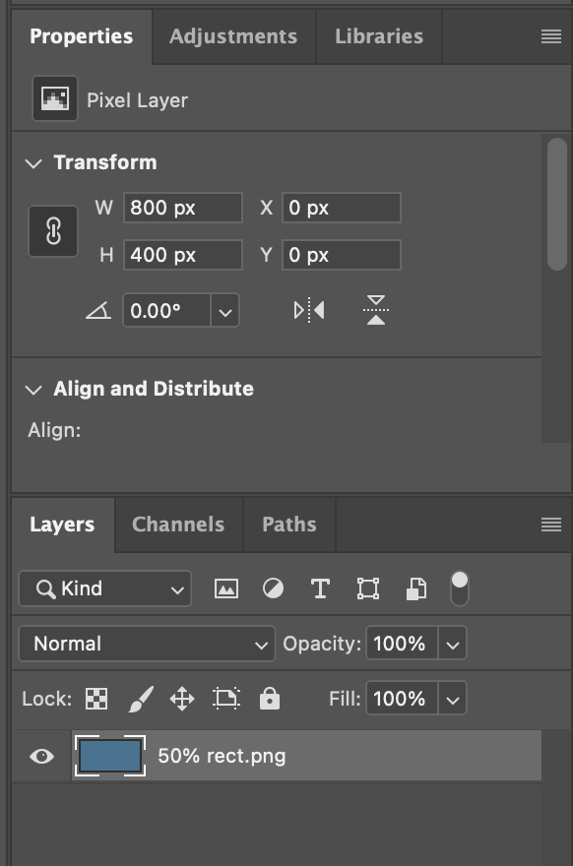This screenshot has width=573, height=866.
Task: Open the Layers panel menu
Action: click(x=549, y=525)
